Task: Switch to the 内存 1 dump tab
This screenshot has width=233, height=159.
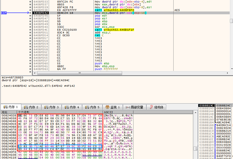Action: pyautogui.click(x=11, y=107)
